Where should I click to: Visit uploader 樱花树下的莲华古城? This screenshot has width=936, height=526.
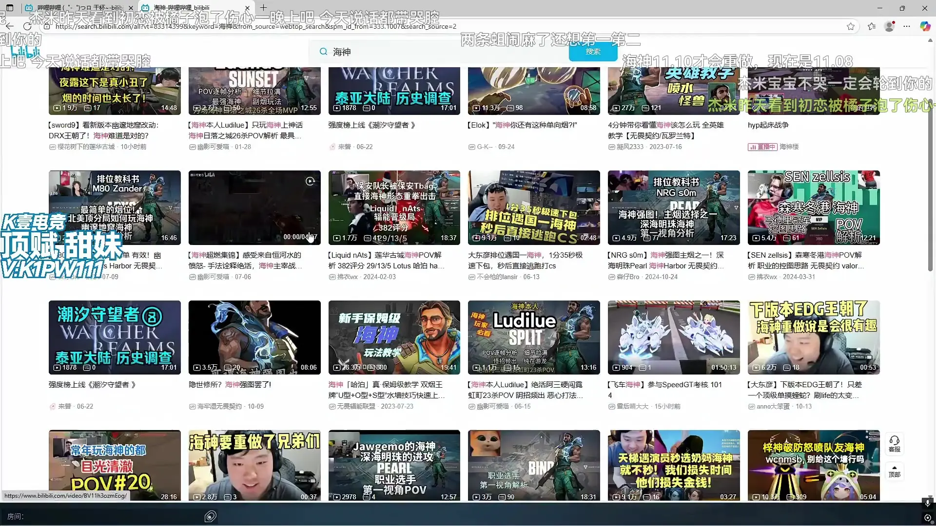click(86, 147)
